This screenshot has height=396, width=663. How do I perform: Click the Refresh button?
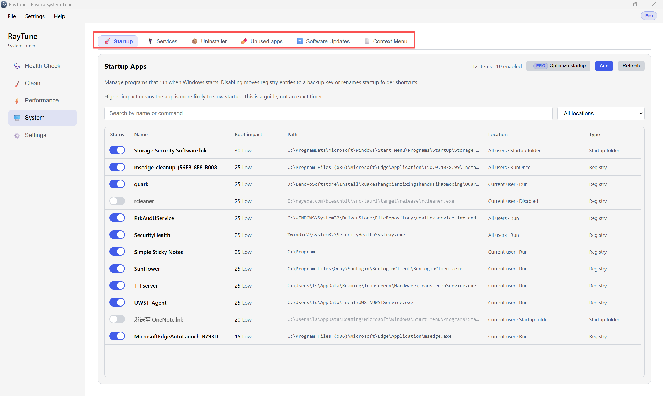(631, 66)
